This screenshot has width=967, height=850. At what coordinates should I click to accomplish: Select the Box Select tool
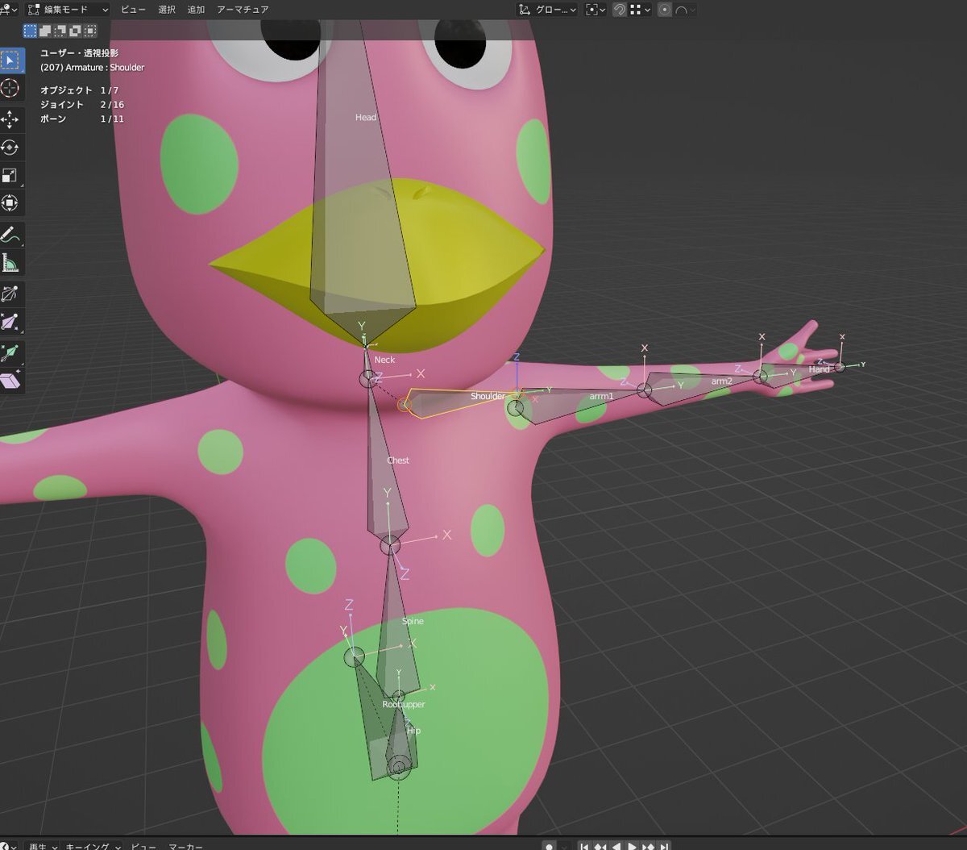tap(10, 60)
